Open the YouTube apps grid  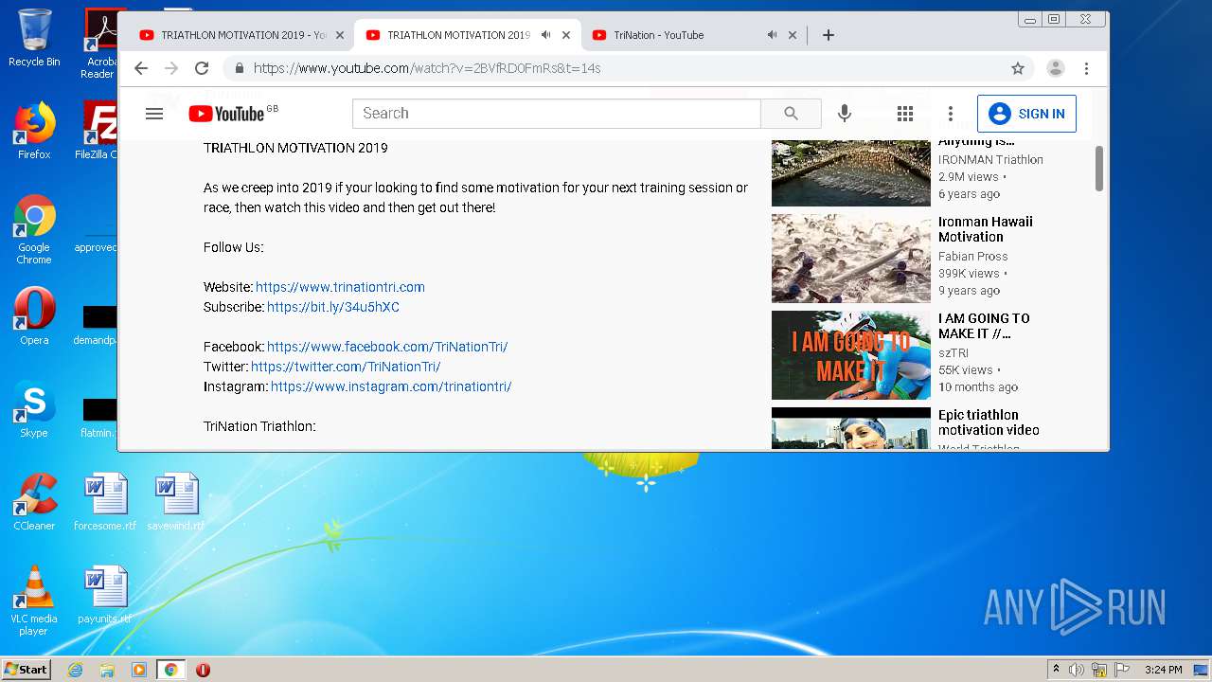coord(905,114)
